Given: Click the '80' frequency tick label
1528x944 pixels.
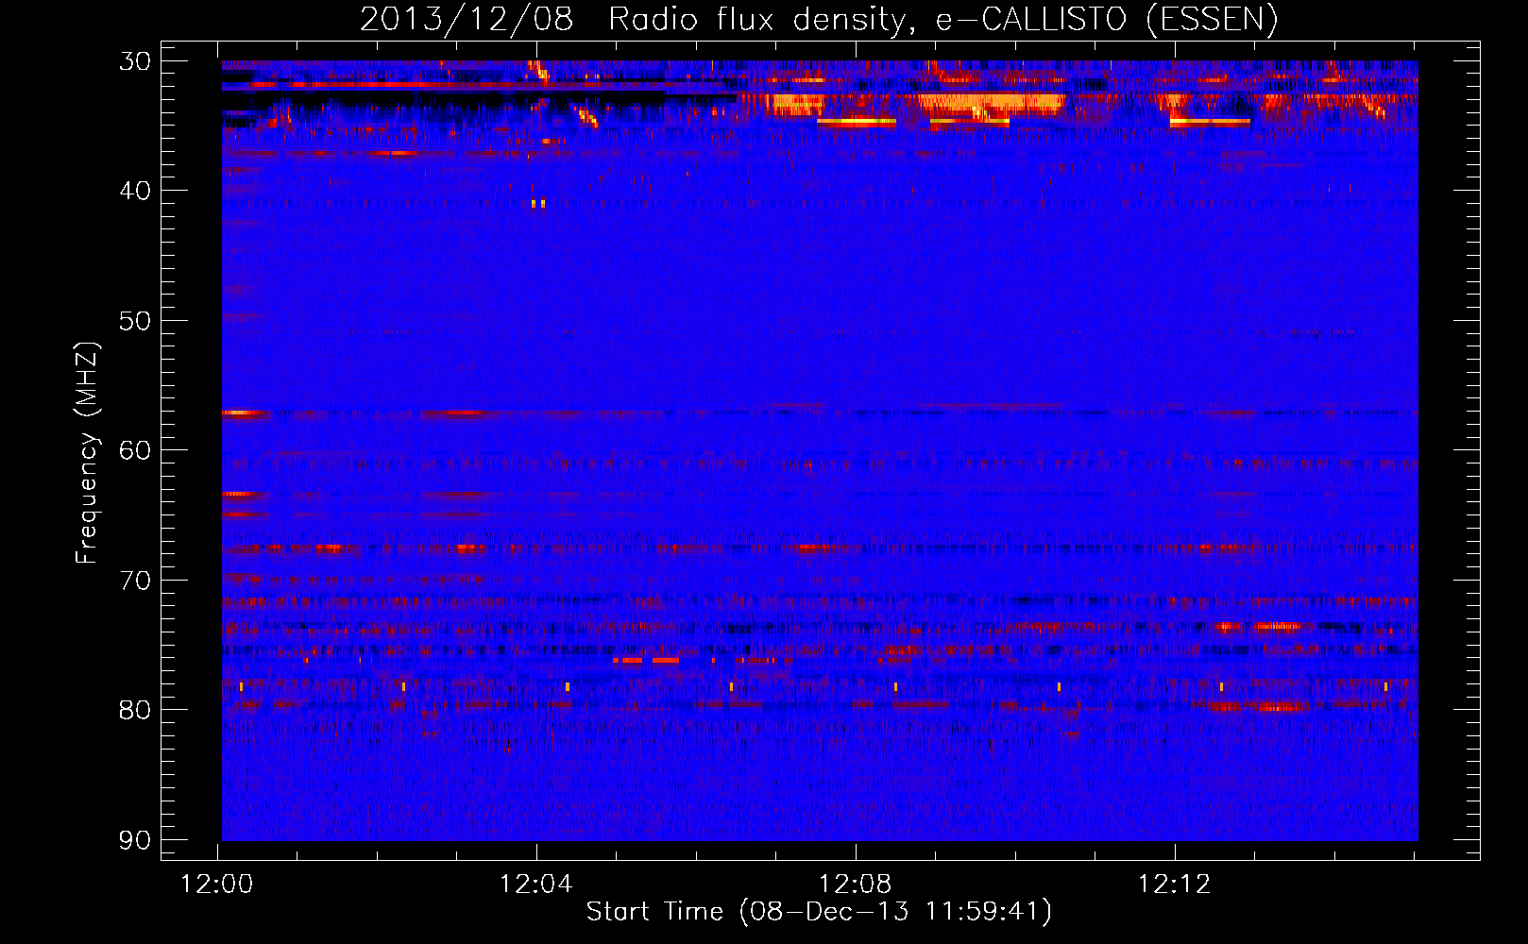Looking at the screenshot, I should click(x=135, y=710).
